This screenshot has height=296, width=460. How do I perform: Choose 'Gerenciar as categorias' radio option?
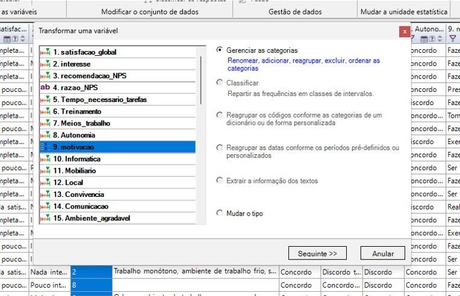tap(219, 50)
